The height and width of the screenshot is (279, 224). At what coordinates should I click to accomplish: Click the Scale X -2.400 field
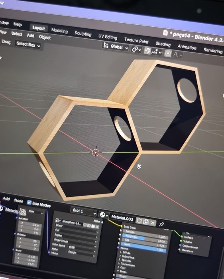[27, 256]
